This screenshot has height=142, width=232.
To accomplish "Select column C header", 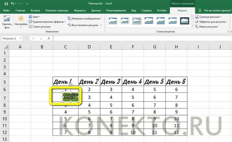I will pyautogui.click(x=66, y=47).
